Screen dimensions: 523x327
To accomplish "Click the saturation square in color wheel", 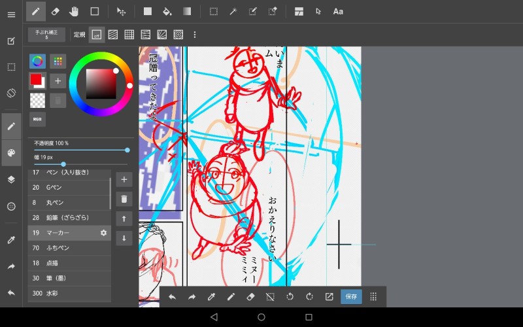I will point(101,84).
